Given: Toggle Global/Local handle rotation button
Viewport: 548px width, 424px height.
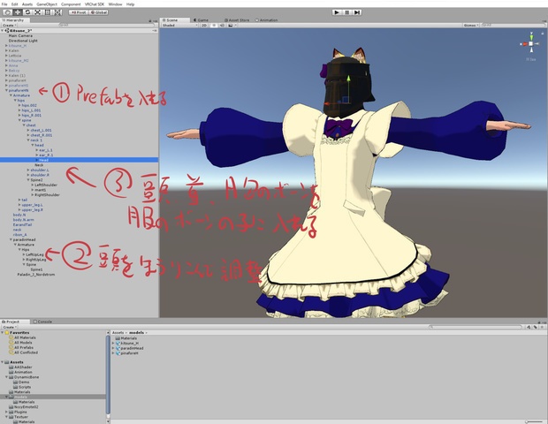Looking at the screenshot, I should pos(99,12).
